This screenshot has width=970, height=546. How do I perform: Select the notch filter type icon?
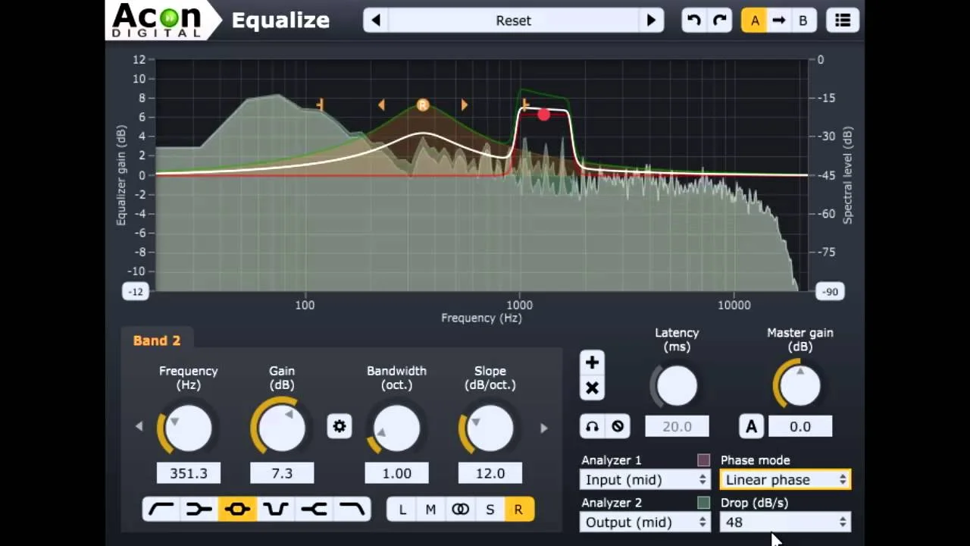pyautogui.click(x=277, y=509)
